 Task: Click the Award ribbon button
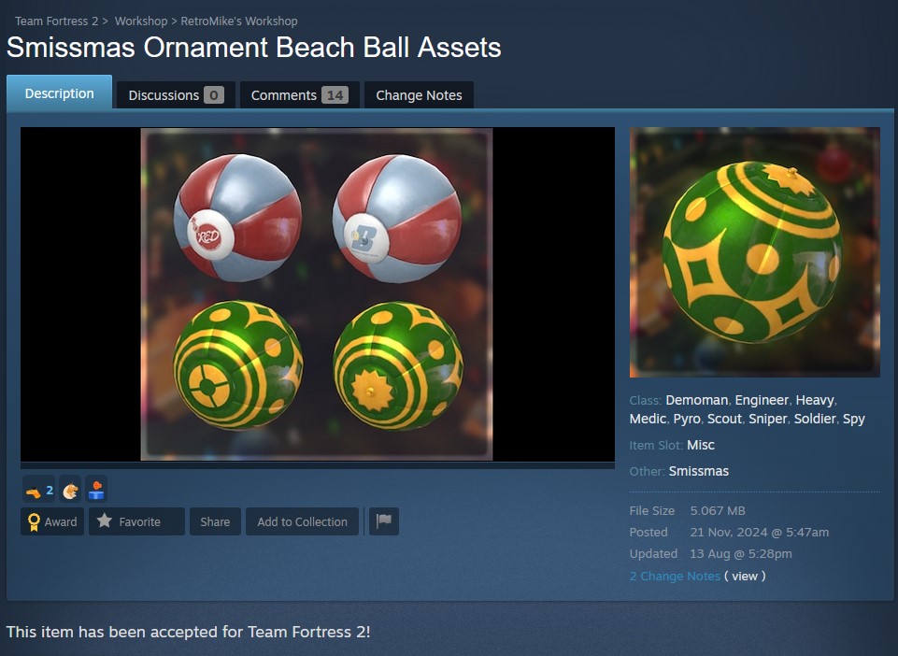point(52,521)
